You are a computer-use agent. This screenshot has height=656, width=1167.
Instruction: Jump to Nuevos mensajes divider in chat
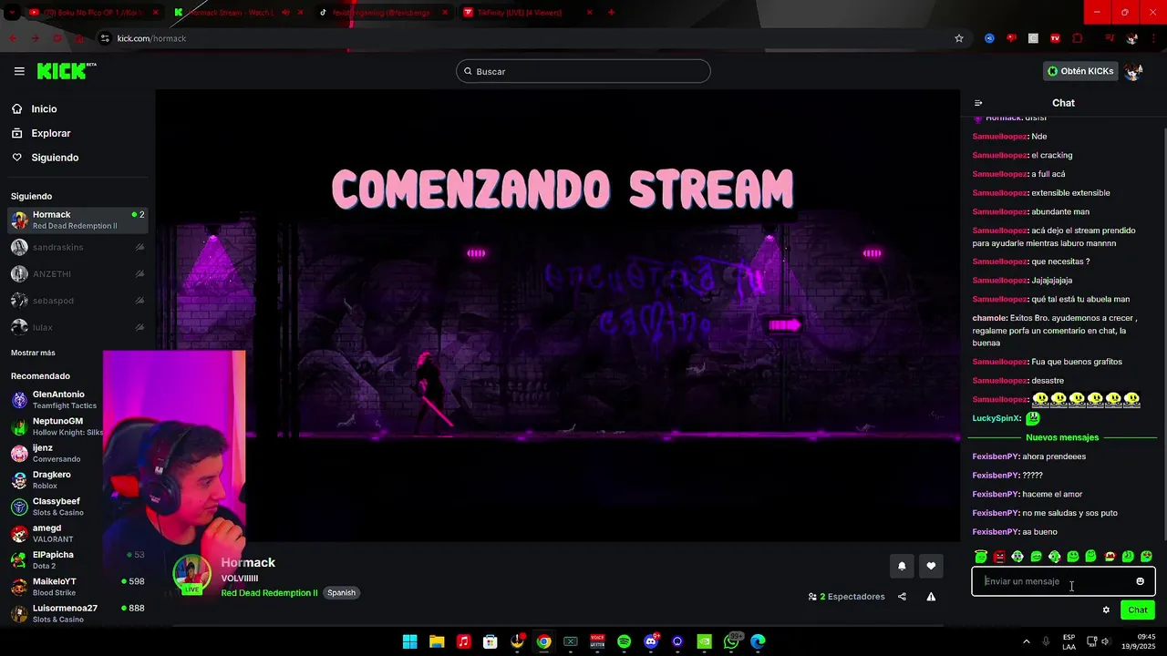click(x=1062, y=437)
